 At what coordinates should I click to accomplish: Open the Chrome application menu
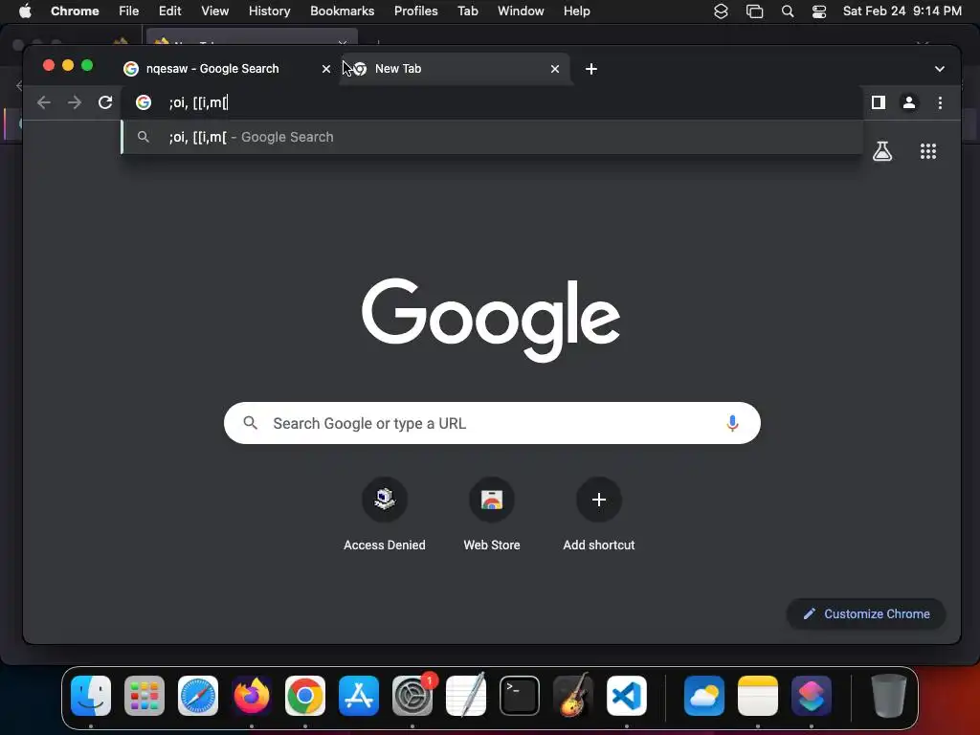point(75,11)
